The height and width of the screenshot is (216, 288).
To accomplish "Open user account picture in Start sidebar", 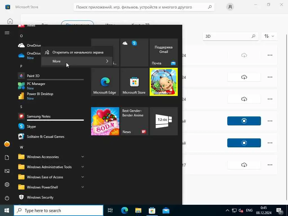I will 7,144.
